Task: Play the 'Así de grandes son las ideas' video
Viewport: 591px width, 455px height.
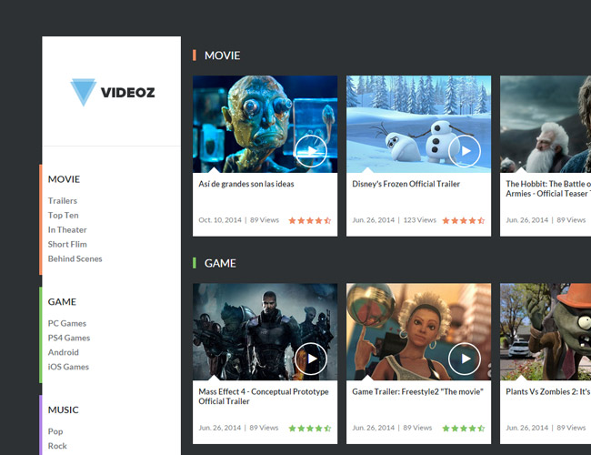Action: (x=311, y=151)
